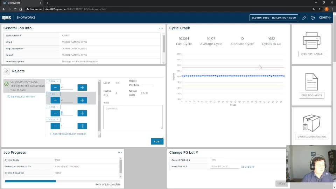Image resolution: width=336 pixels, height=189 pixels.
Task: Increase P-COL reject quantity
Action: 82,126
